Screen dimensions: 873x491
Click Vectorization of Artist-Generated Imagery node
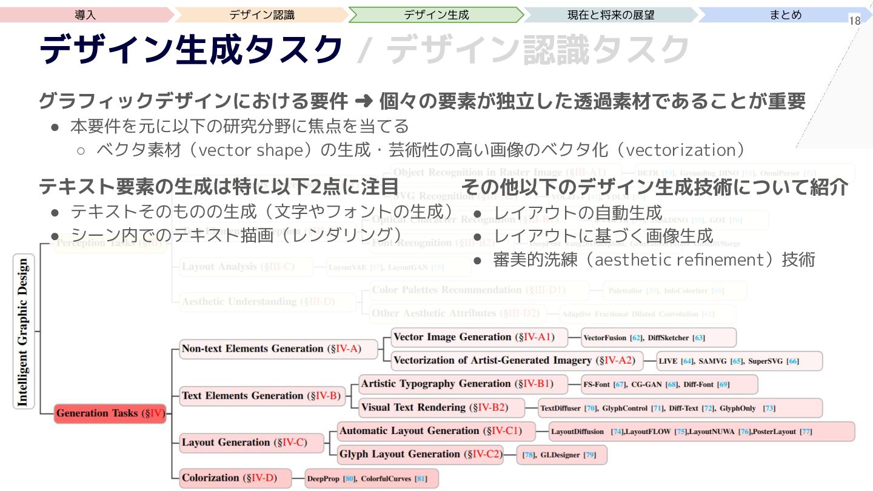pos(517,361)
